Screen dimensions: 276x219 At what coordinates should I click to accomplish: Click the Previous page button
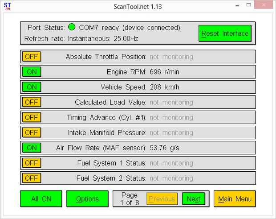click(162, 199)
